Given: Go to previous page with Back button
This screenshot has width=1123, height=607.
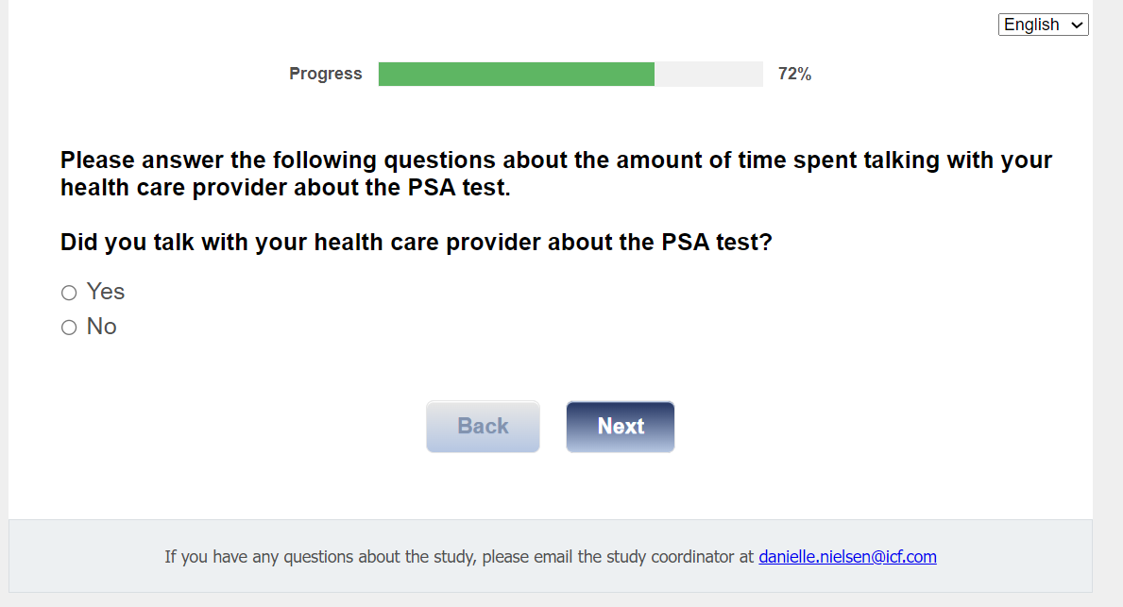Looking at the screenshot, I should [483, 427].
